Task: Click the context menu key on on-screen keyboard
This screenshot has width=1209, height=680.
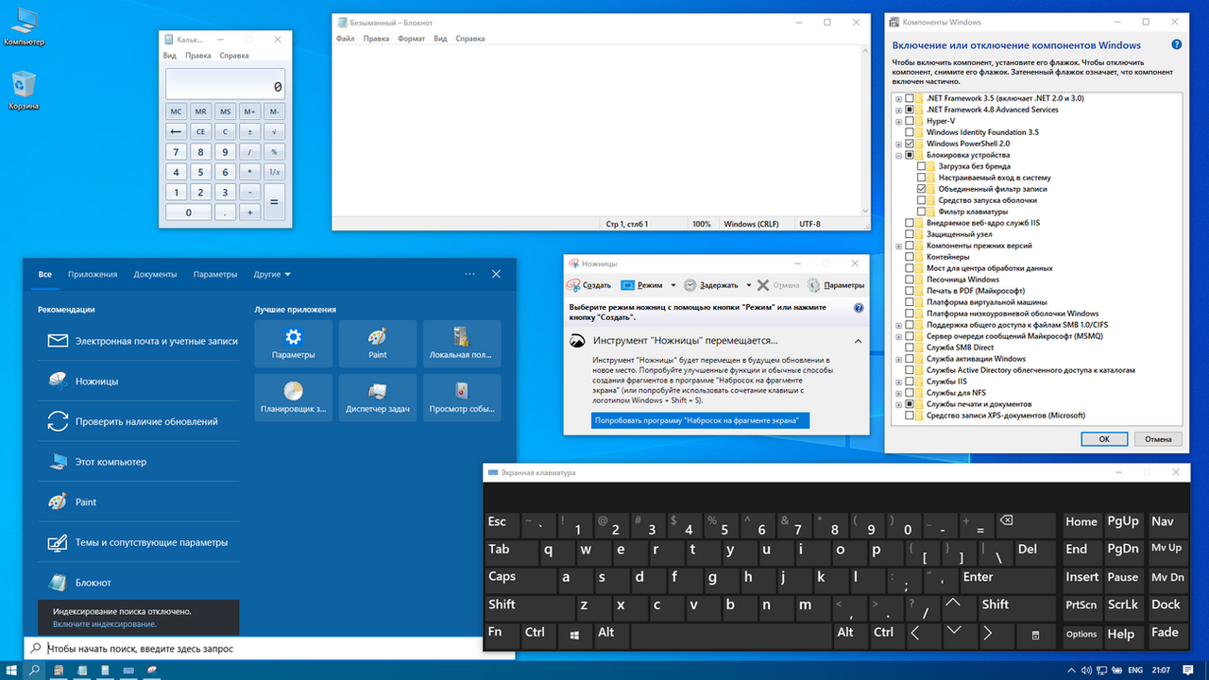Action: click(1035, 634)
